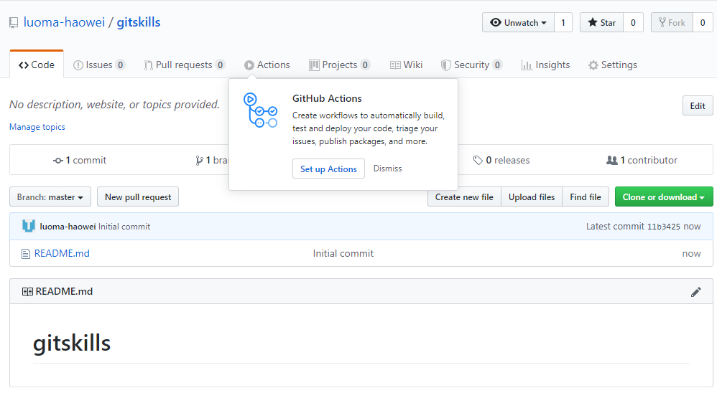717x393 pixels.
Task: Open the Wiki tab
Action: (406, 65)
